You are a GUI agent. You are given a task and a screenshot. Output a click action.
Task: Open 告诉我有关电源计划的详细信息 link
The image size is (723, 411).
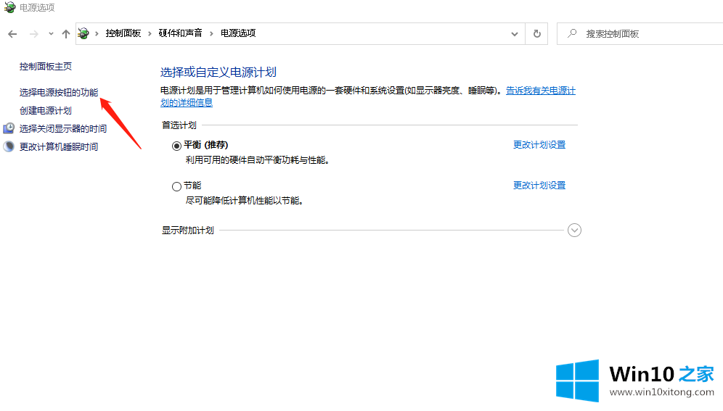(540, 91)
